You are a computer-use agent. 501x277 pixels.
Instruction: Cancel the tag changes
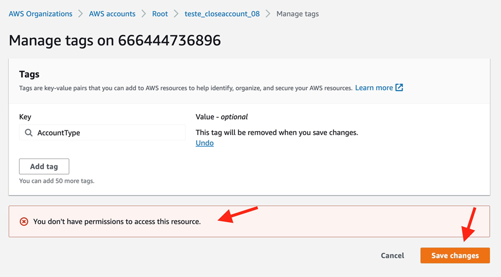click(x=392, y=255)
